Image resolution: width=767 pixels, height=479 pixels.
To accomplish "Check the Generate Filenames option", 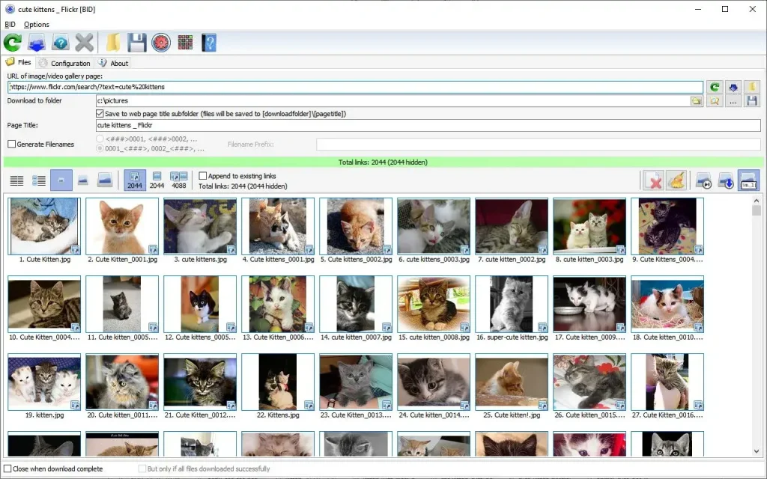I will (x=12, y=144).
